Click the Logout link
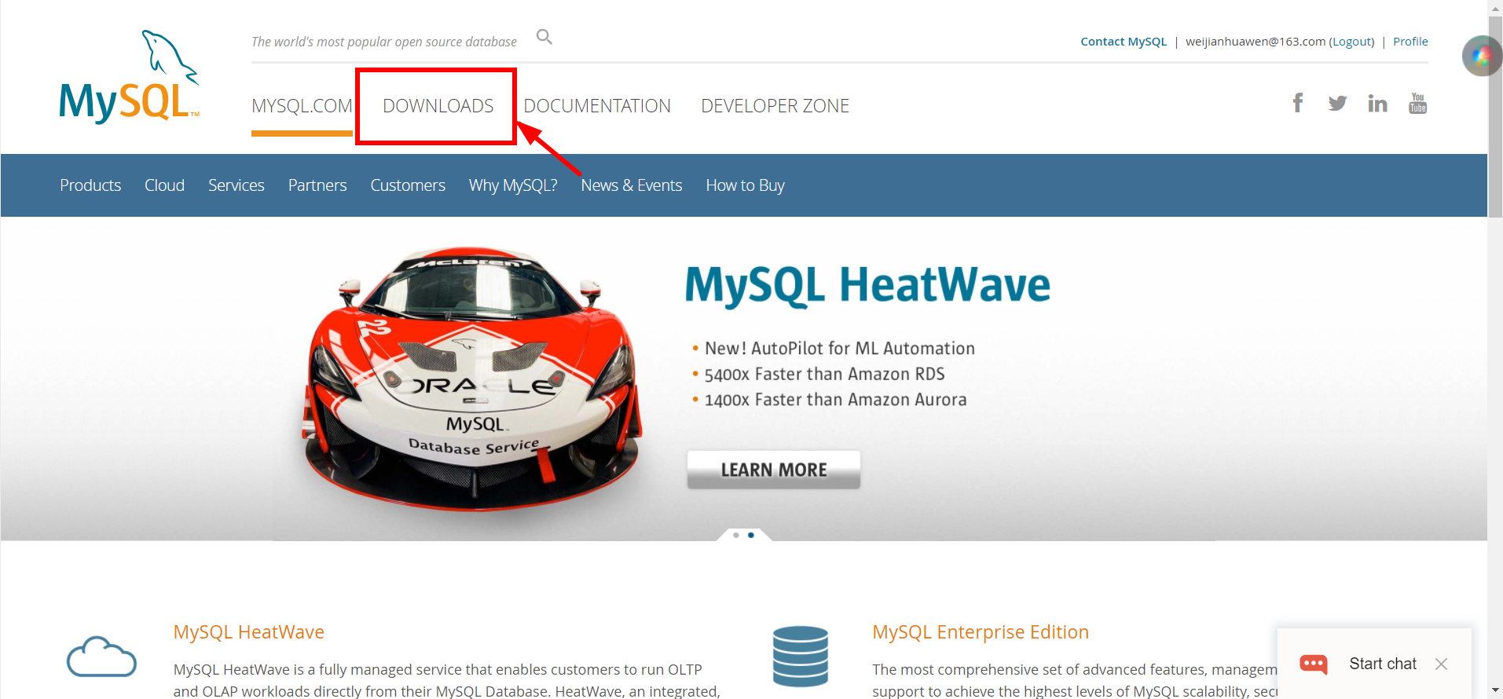The width and height of the screenshot is (1503, 699). tap(1351, 42)
